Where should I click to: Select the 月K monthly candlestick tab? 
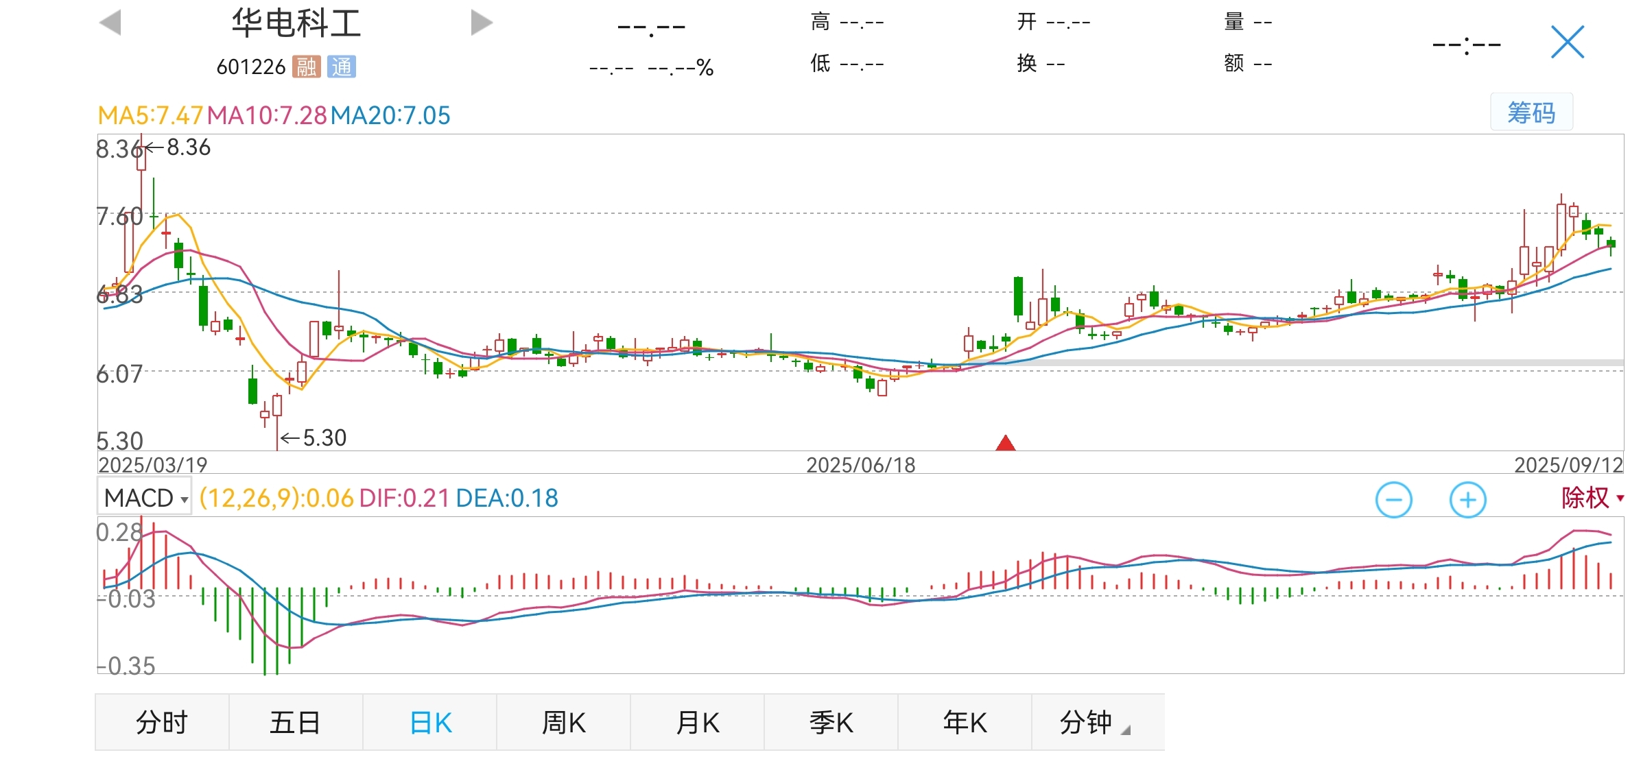(x=697, y=722)
